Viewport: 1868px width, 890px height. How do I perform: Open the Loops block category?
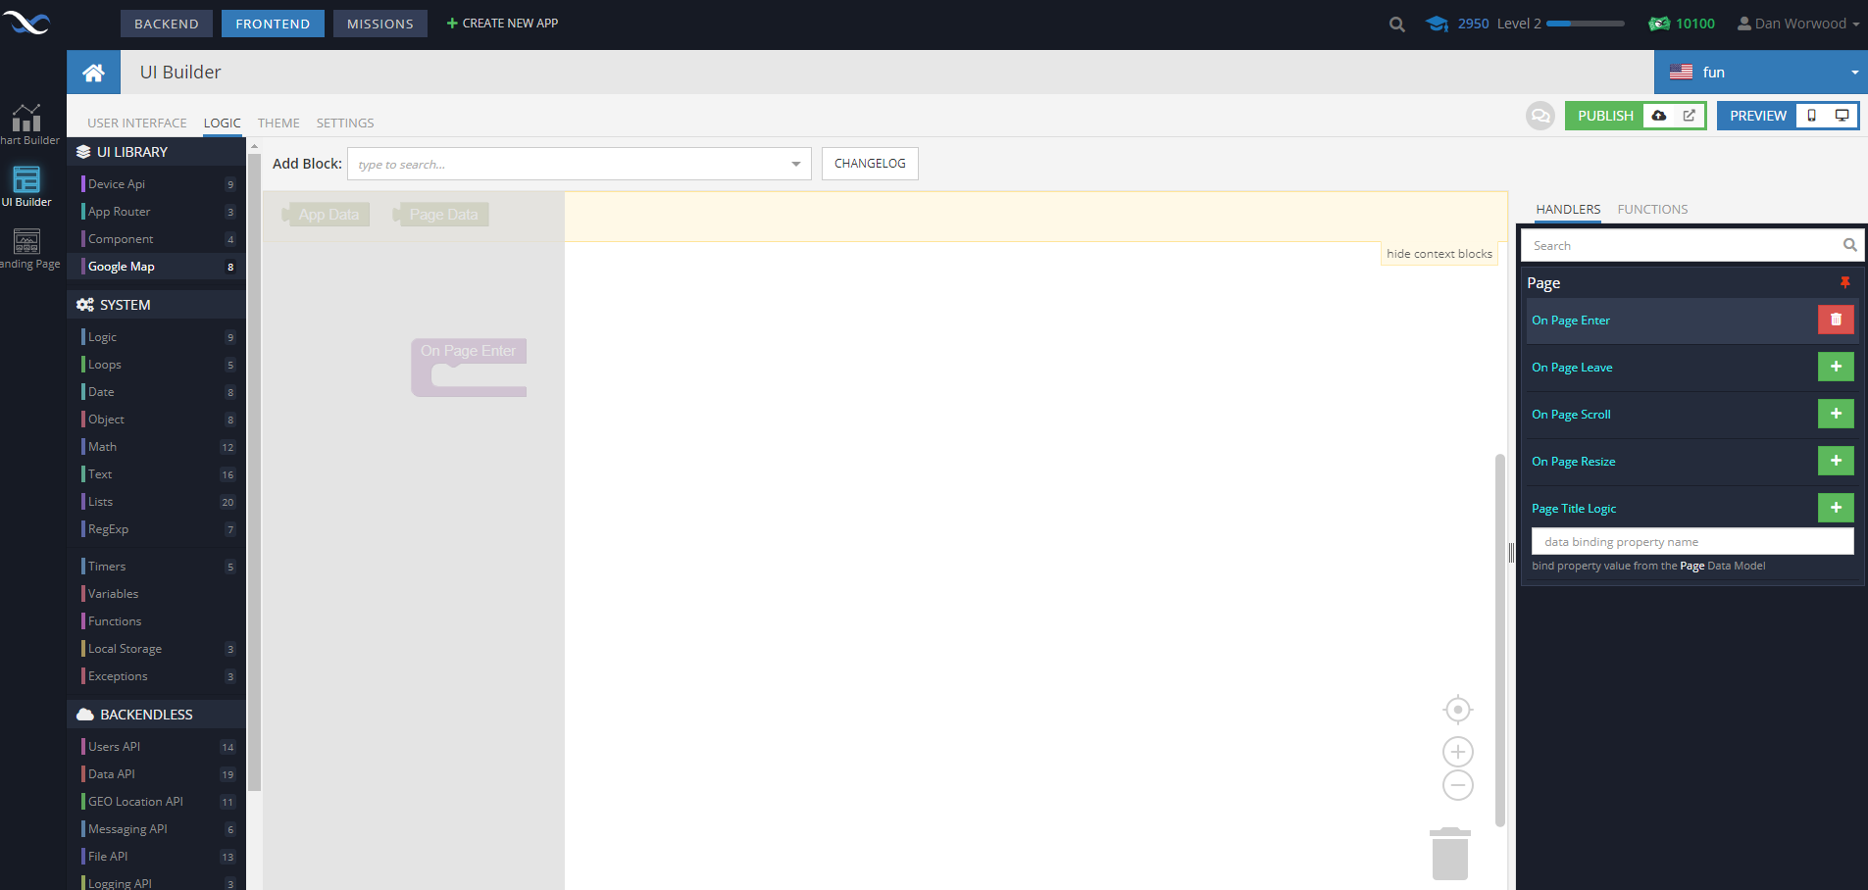coord(157,365)
